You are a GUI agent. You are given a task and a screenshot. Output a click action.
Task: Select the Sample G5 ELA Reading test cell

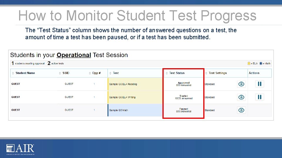[123, 84]
